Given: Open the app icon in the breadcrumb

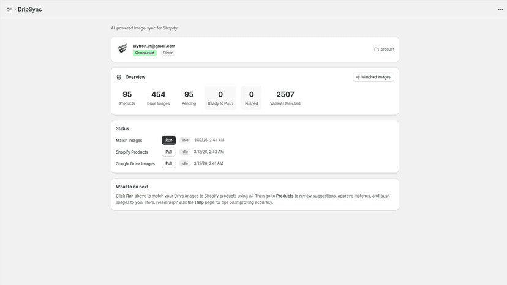Looking at the screenshot, I should (9, 9).
